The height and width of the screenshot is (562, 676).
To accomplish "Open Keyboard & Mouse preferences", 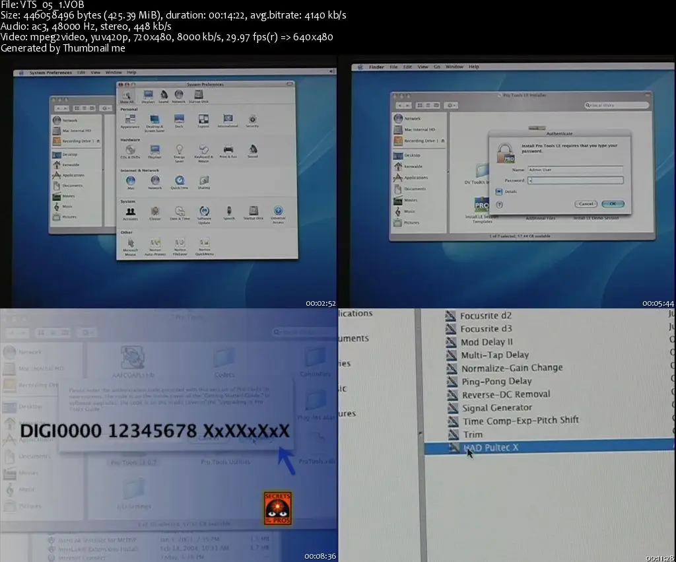I will pos(203,154).
